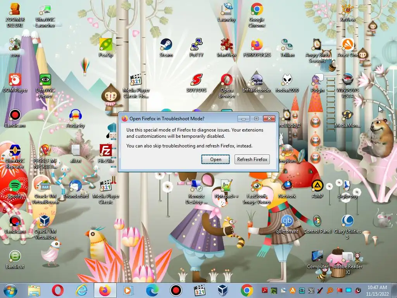Select the Oracle VM VirtualBox.rar archive

45,191
